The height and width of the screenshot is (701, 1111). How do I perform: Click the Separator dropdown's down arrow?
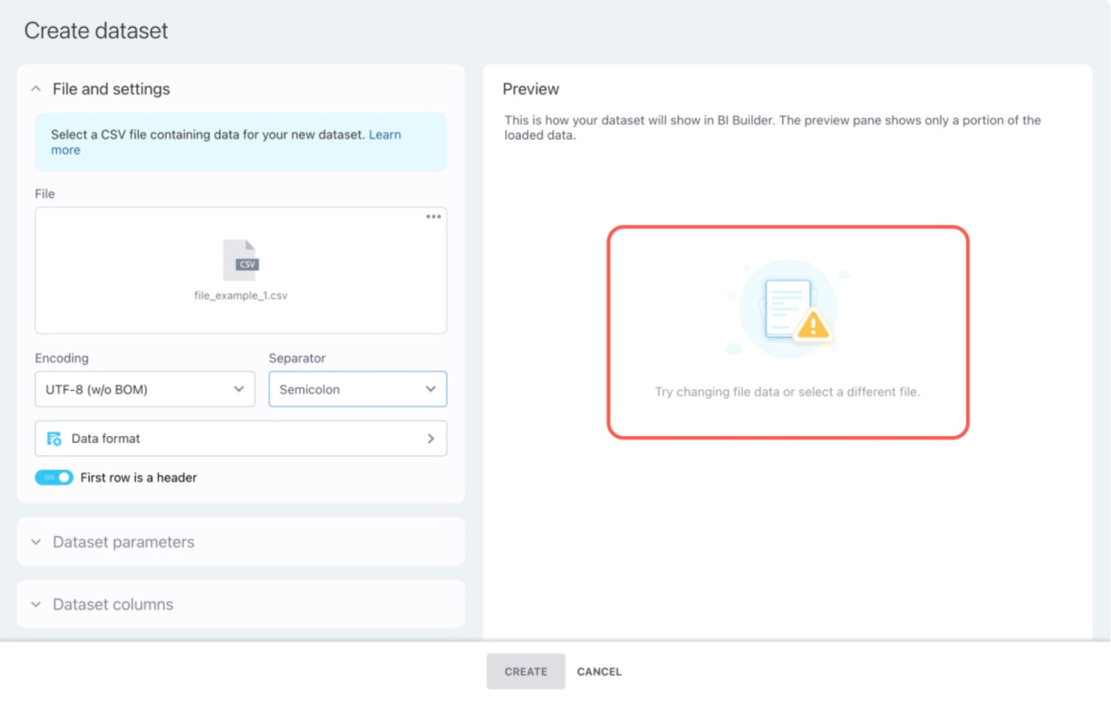point(431,389)
